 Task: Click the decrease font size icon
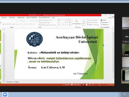(19, 21)
